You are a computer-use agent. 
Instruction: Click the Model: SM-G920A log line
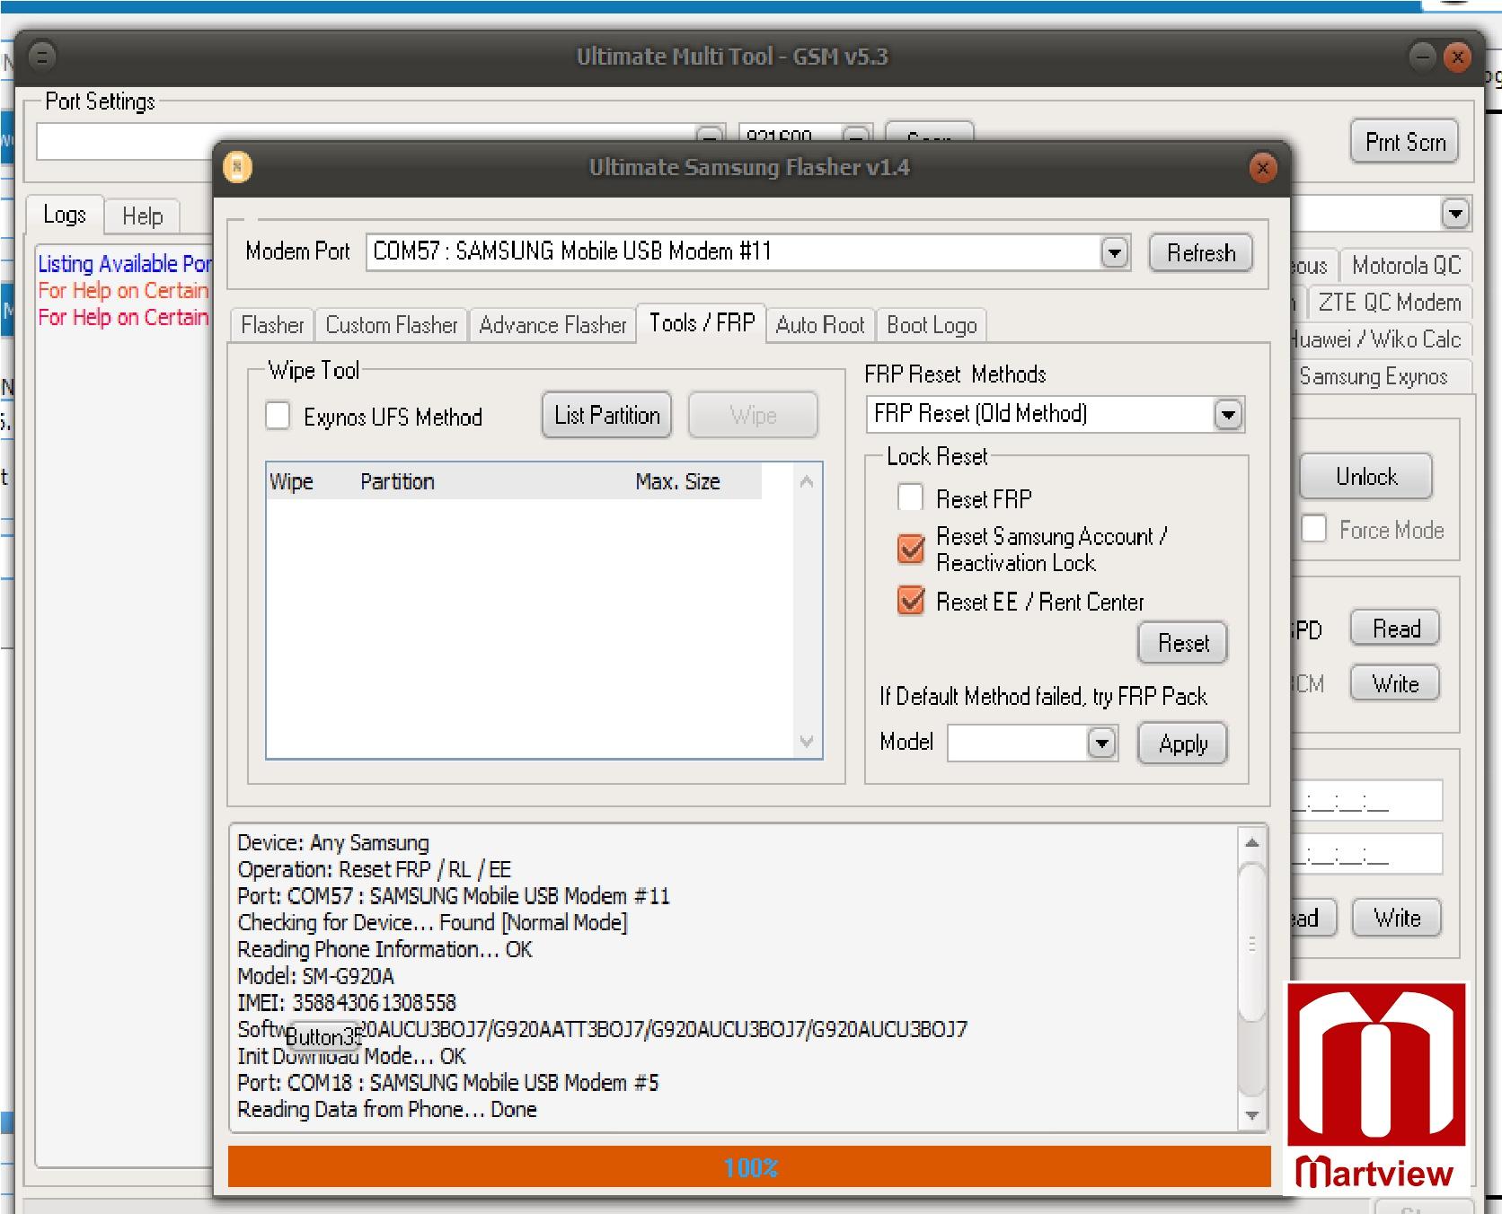coord(315,976)
